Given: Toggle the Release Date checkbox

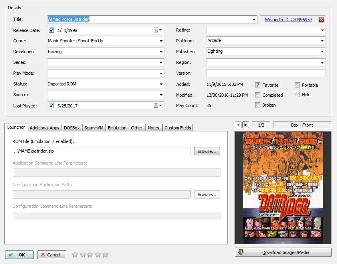Looking at the screenshot, I should coord(51,30).
